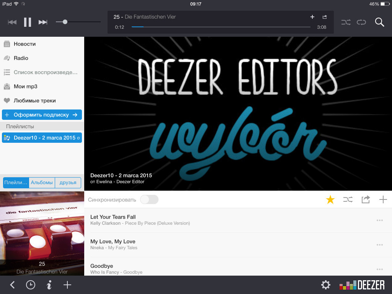
Task: Tap the back arrow in bottom bar
Action: tap(12, 285)
